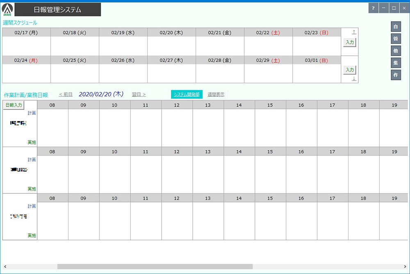Select the 02/28 (金) schedule header
Viewport: 410px width, 274px height.
220,60
